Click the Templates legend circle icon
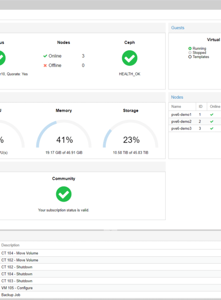Image resolution: width=221 pixels, height=300 pixels. click(x=190, y=57)
